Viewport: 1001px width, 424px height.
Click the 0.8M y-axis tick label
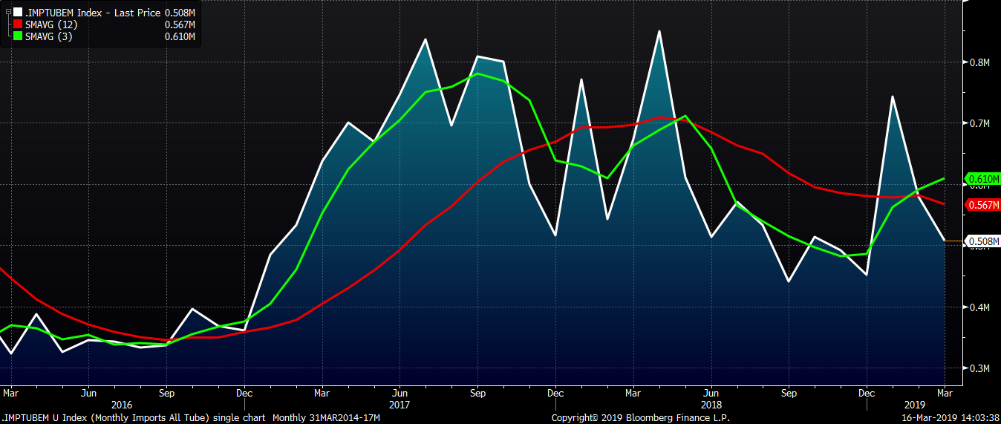pos(980,62)
